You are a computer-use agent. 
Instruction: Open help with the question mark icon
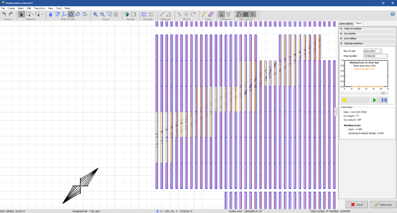coord(393,14)
